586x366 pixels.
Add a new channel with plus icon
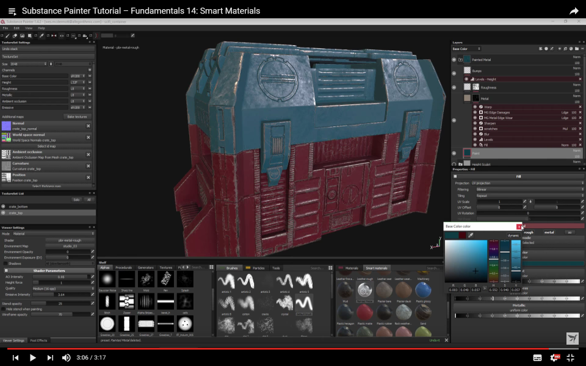[x=90, y=70]
